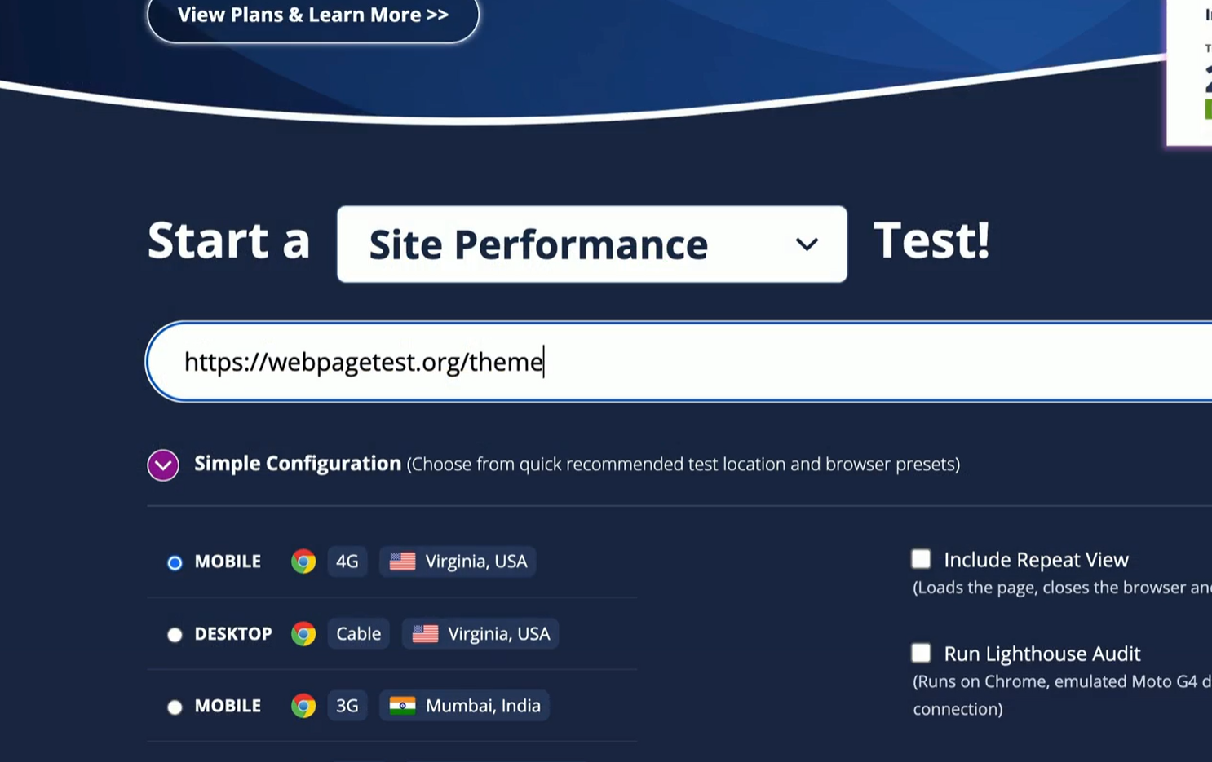Click the 3G connection badge
Screen dimensions: 1212x762
coord(347,706)
